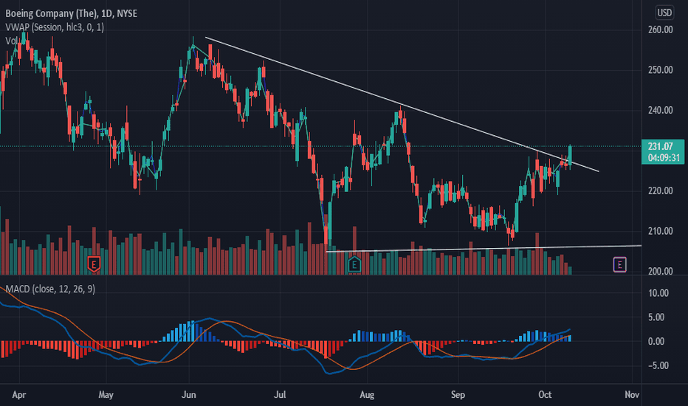Click the May label on time axis
Image resolution: width=688 pixels, height=406 pixels.
106,395
